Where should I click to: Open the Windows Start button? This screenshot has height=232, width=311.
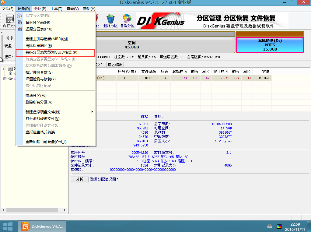click(8, 227)
